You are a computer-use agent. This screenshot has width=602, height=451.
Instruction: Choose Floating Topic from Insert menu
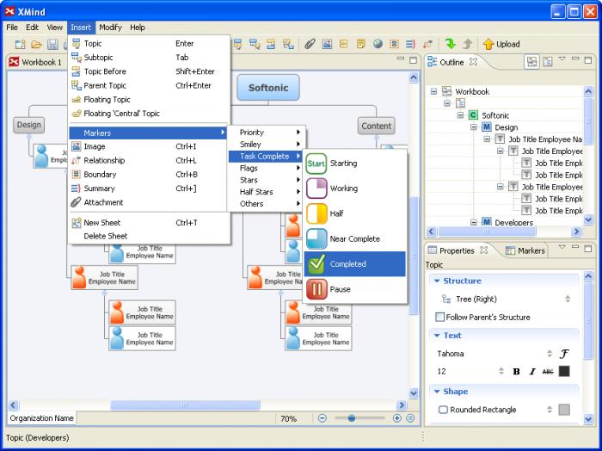pos(107,100)
